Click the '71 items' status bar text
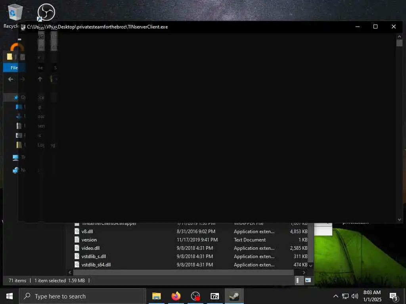This screenshot has width=406, height=304. pyautogui.click(x=17, y=281)
